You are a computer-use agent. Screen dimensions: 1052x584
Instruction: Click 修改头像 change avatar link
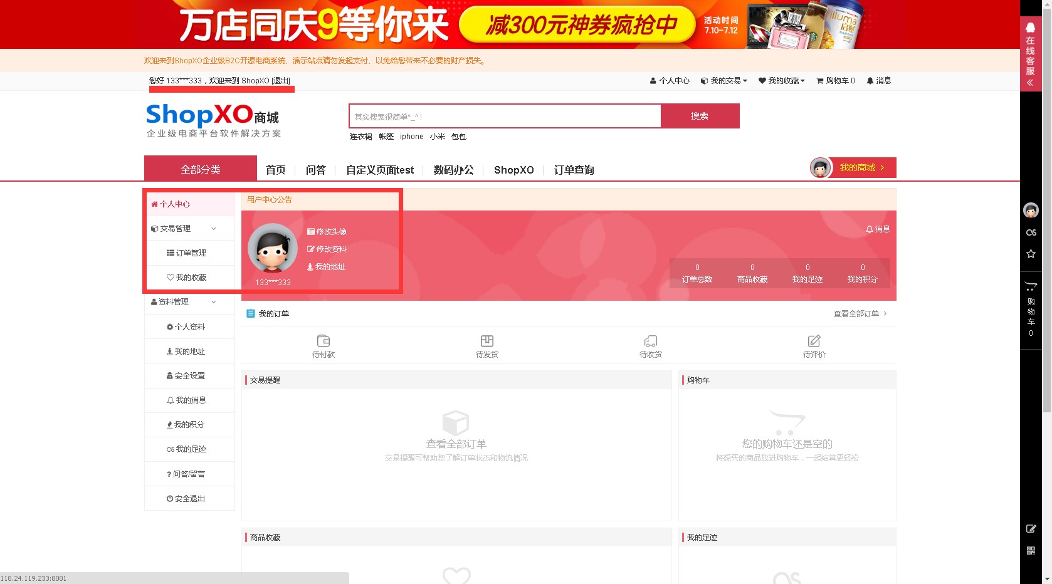(327, 232)
